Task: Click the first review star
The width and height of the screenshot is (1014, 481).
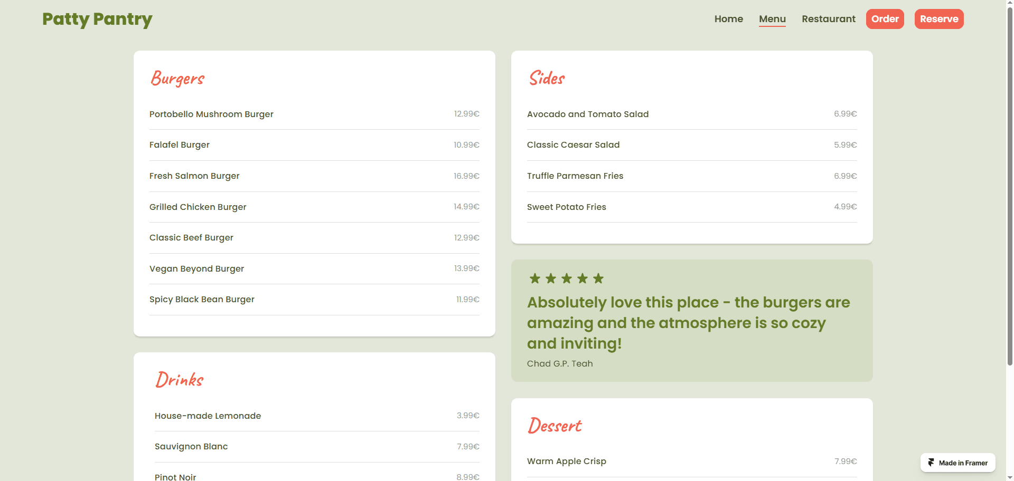Action: coord(534,278)
